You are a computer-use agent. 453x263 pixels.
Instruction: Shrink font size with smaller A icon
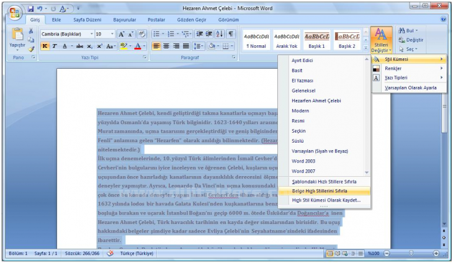(x=130, y=34)
